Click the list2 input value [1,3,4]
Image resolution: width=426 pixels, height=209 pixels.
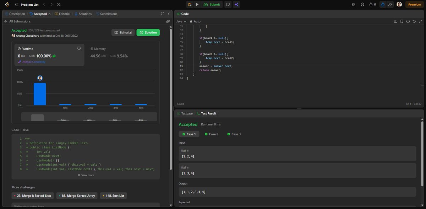(x=188, y=173)
